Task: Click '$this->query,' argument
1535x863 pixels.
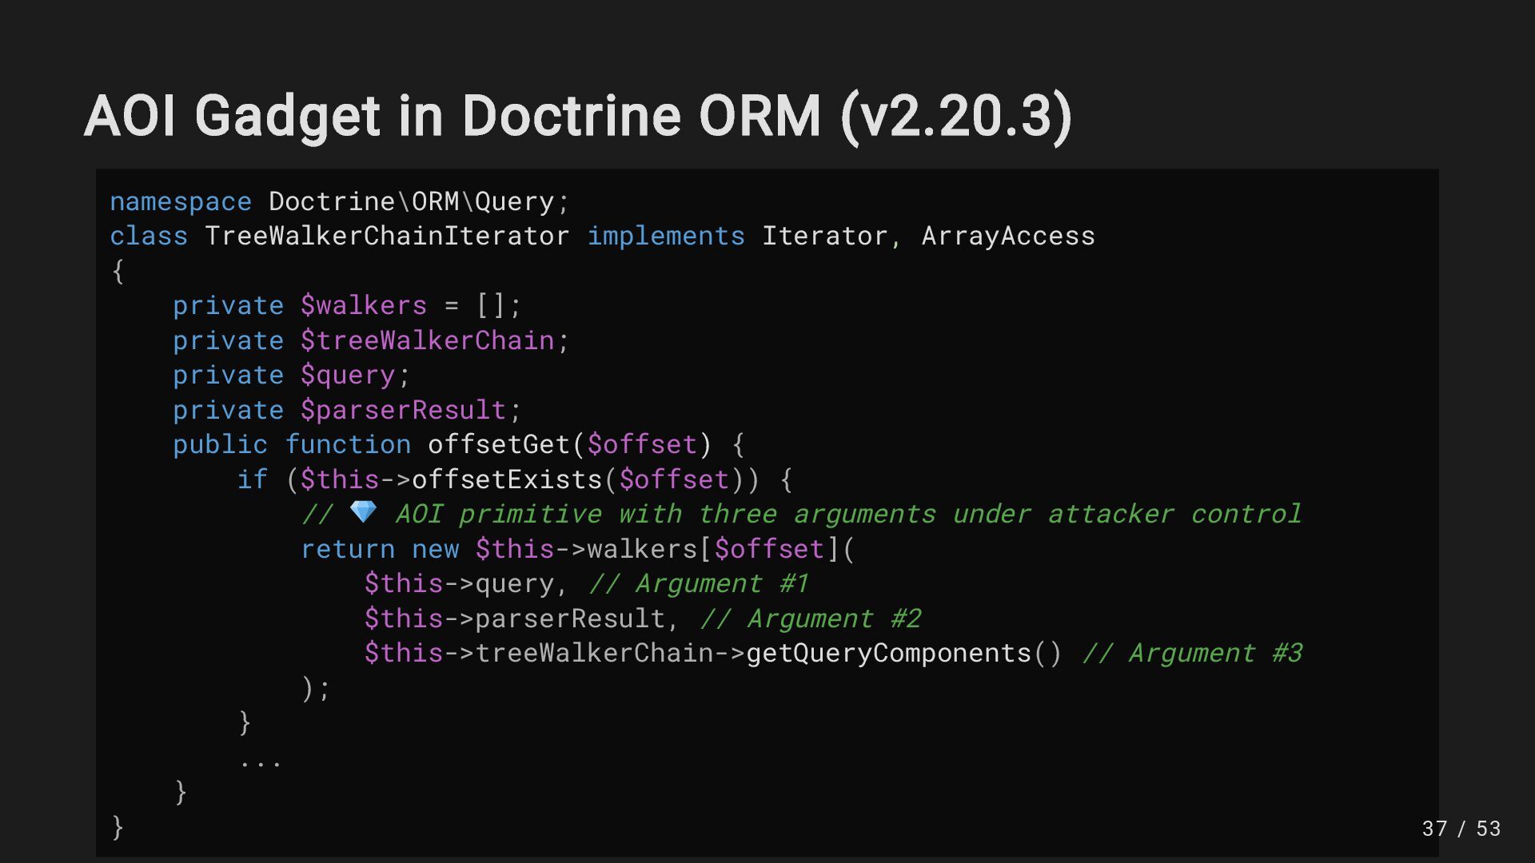Action: [x=466, y=584]
